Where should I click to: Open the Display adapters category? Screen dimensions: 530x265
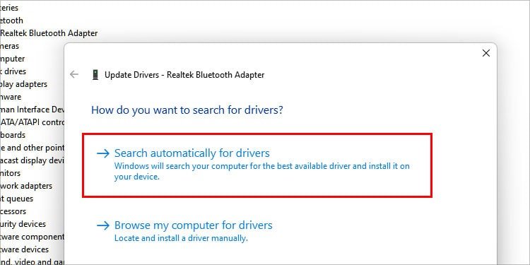point(23,84)
